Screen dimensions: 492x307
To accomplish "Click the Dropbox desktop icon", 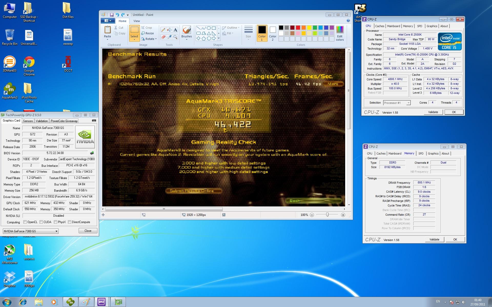I will (x=9, y=279).
